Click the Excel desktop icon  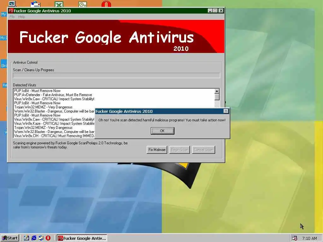click(59, 4)
